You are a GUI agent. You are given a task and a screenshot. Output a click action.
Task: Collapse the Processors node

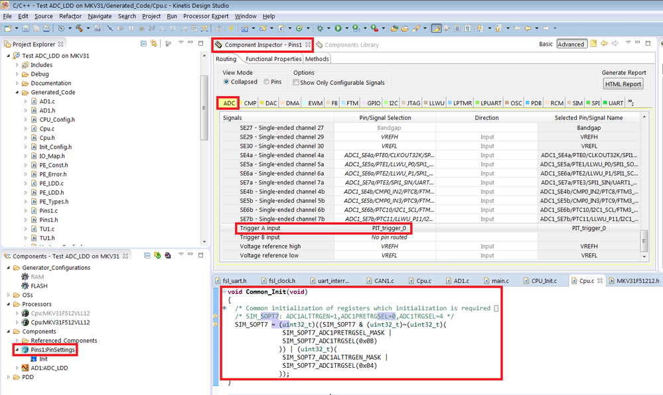[x=9, y=304]
